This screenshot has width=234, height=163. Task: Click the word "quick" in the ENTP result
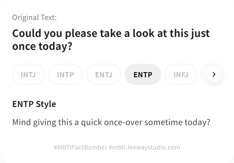point(89,122)
